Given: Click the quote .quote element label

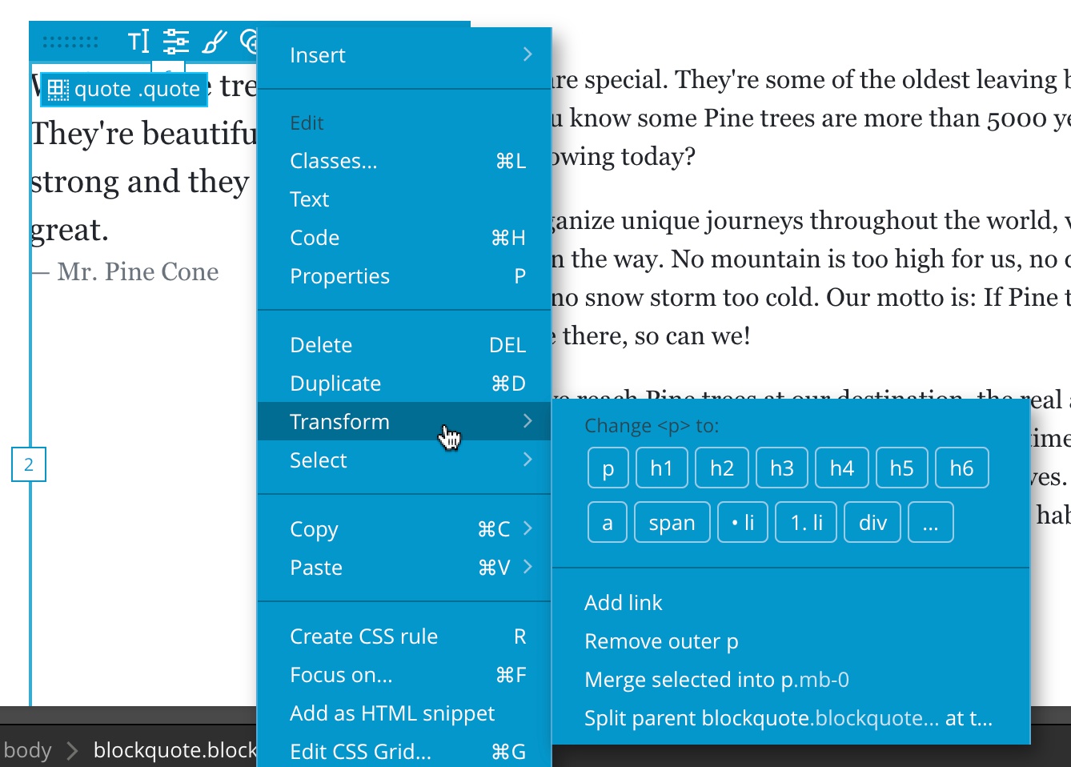Looking at the screenshot, I should [x=124, y=89].
